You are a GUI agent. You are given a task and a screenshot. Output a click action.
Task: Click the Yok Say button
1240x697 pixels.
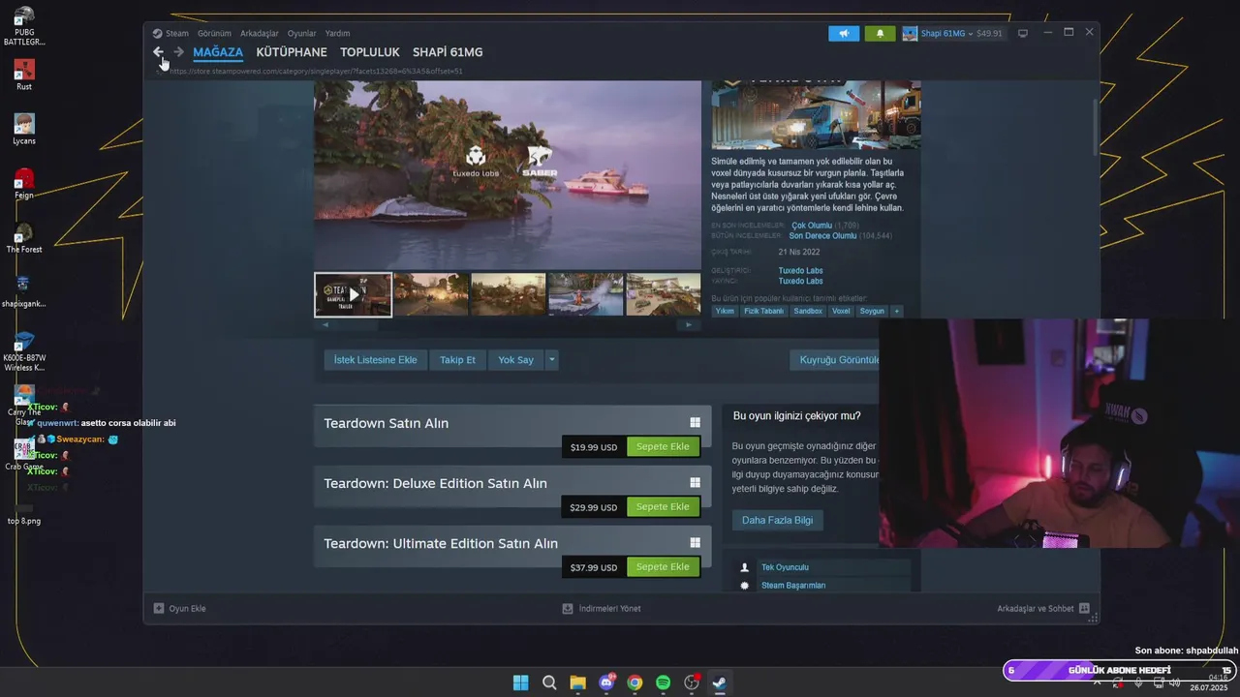pyautogui.click(x=515, y=359)
